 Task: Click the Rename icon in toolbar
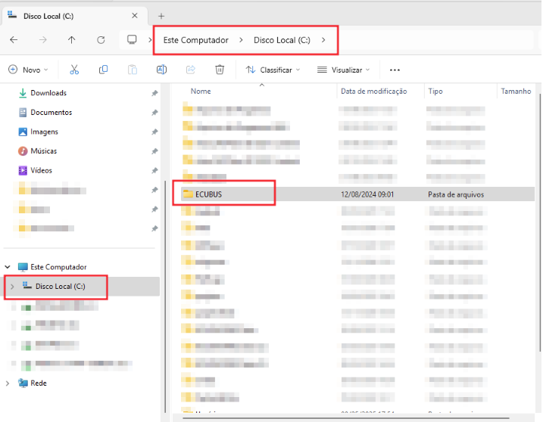click(x=161, y=70)
